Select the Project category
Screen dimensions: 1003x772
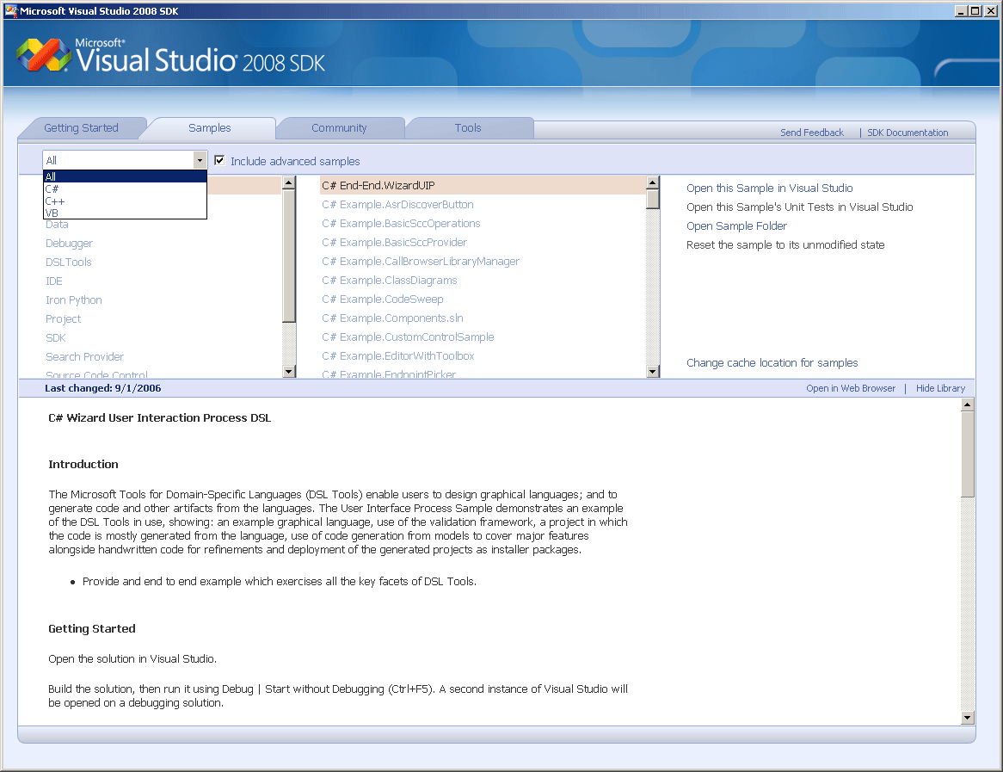point(64,318)
